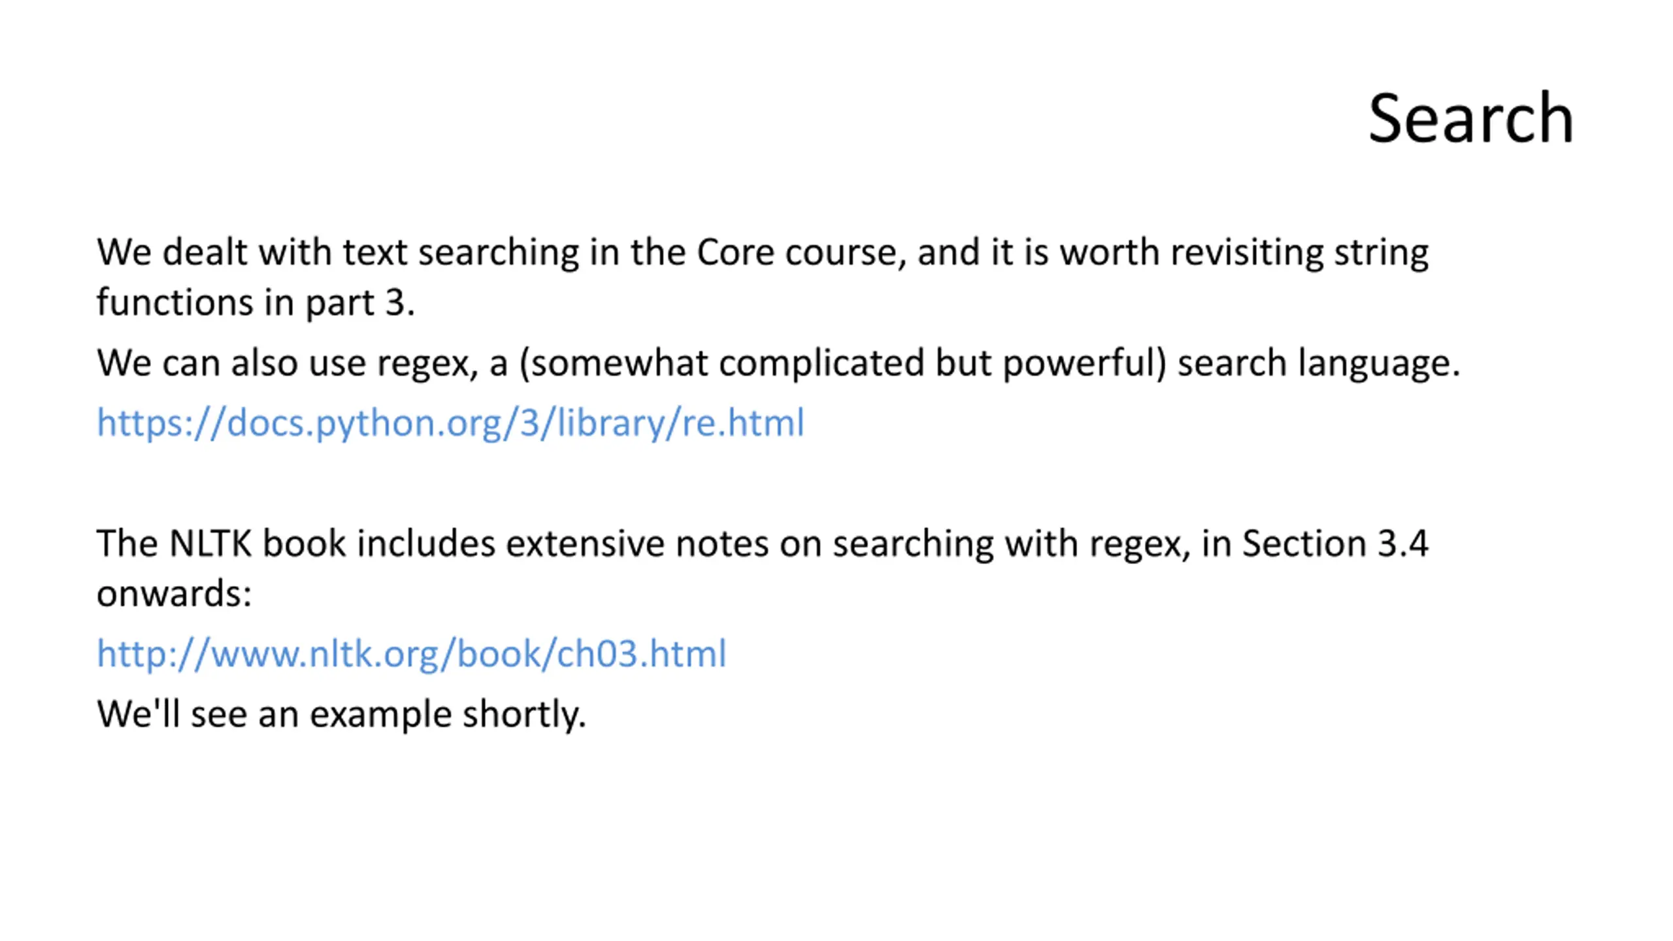This screenshot has width=1673, height=941.
Task: Open the docs.python.org re library link
Action: point(450,423)
